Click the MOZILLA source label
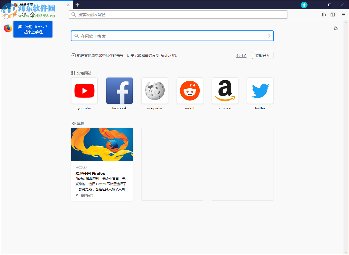The width and height of the screenshot is (349, 255). pos(81,167)
